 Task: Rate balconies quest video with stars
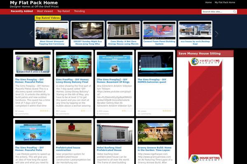click(168, 111)
